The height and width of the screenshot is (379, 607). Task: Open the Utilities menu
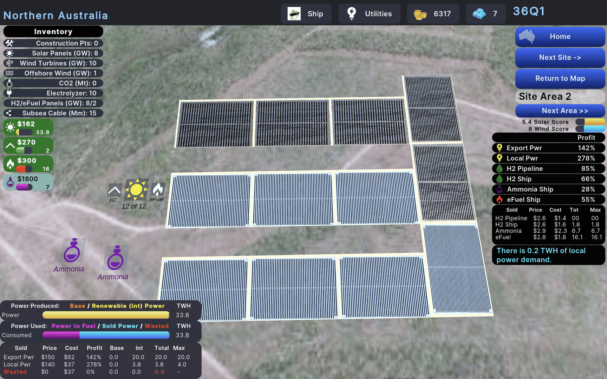pos(369,14)
